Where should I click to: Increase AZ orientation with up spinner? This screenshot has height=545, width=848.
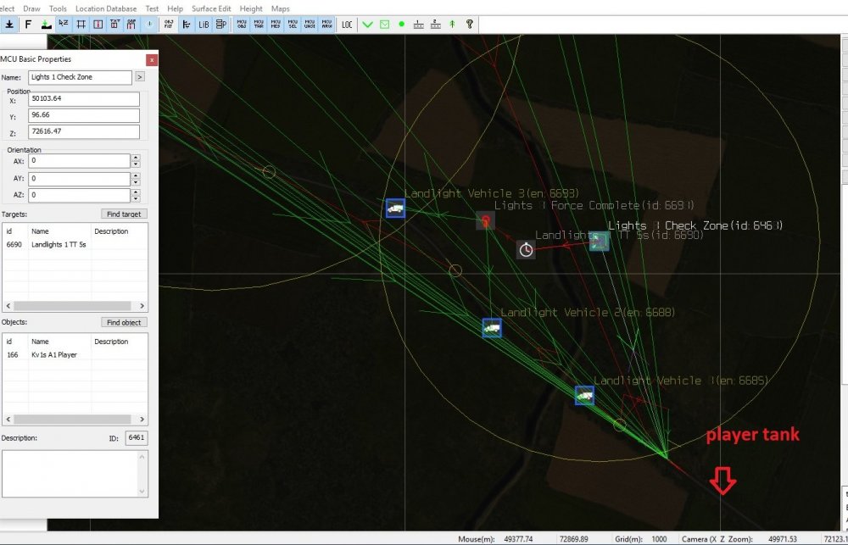click(x=136, y=192)
